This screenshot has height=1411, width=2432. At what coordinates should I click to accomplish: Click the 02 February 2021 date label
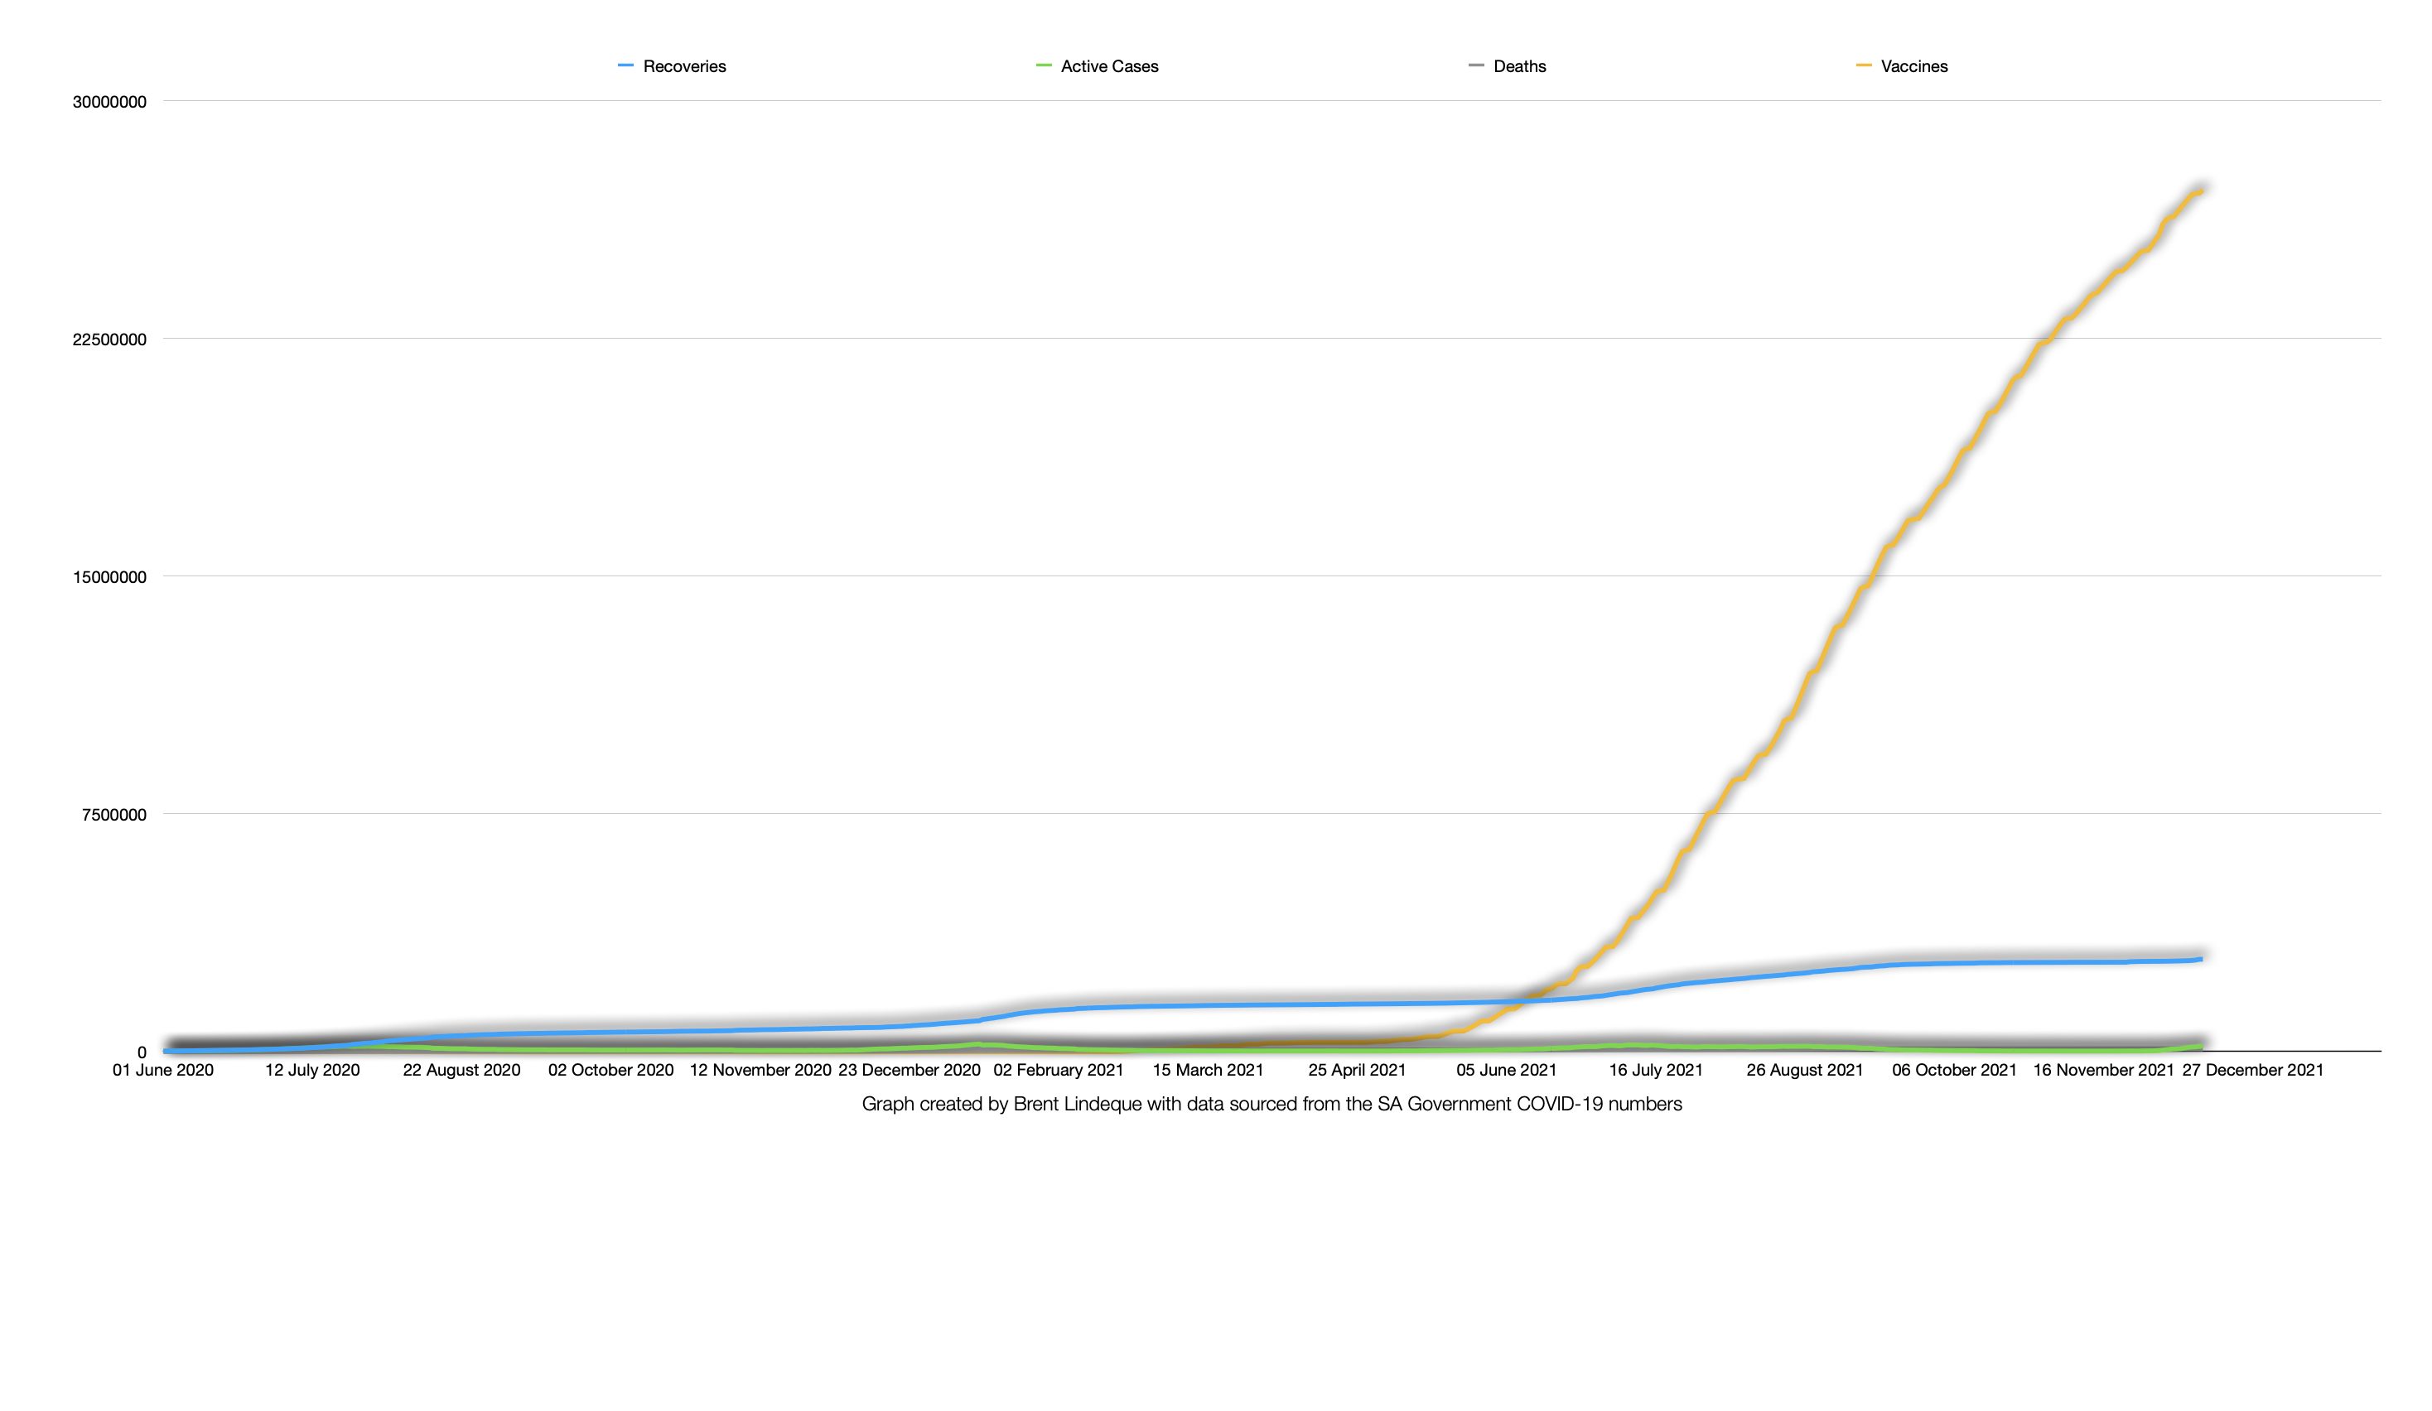[1058, 1070]
